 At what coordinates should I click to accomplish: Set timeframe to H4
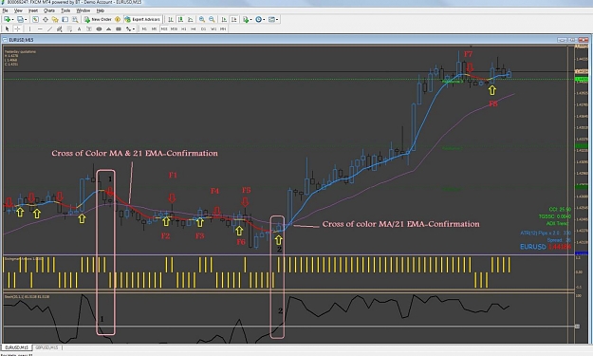pyautogui.click(x=194, y=28)
